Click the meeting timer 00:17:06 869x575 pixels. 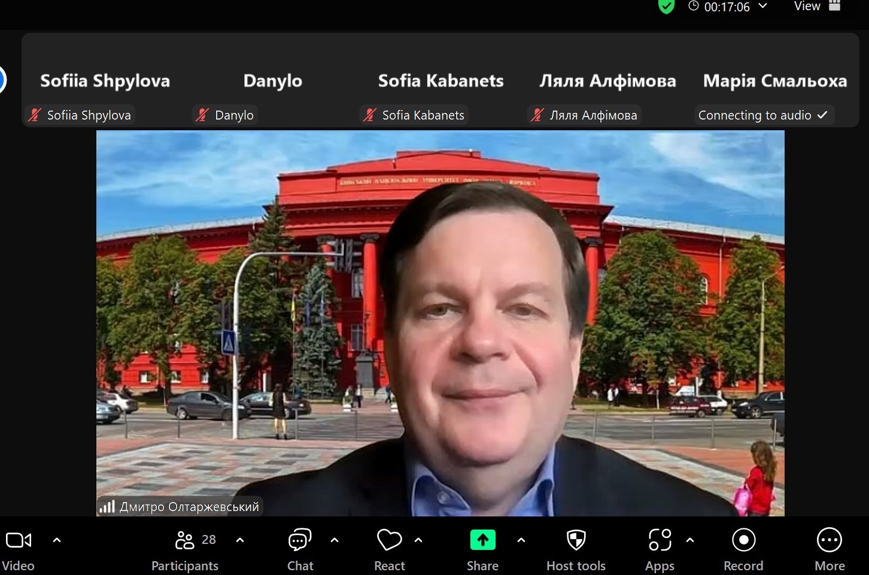(x=727, y=7)
